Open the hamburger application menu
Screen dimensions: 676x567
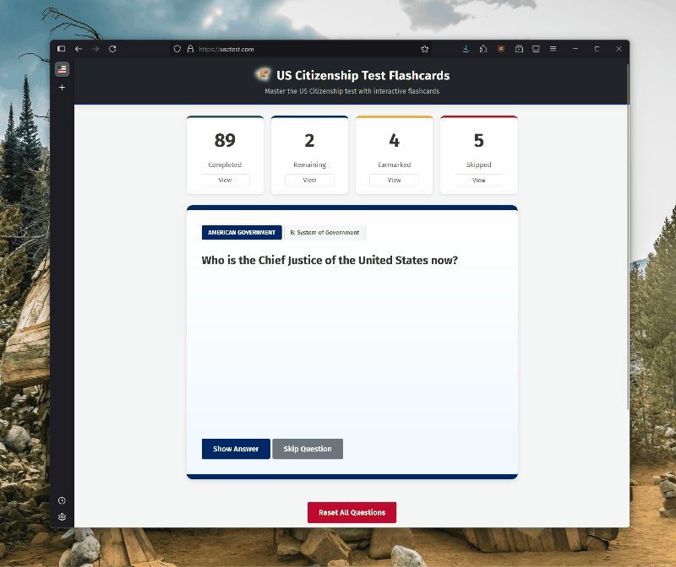pos(553,49)
